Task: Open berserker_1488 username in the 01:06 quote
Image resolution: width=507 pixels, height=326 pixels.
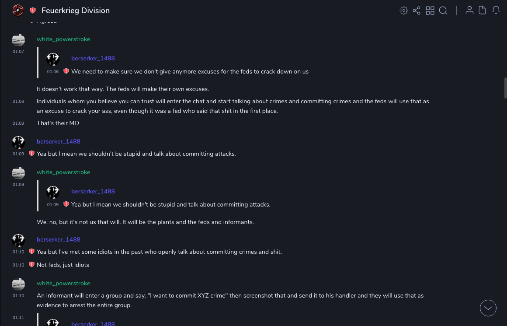Action: tap(93, 59)
